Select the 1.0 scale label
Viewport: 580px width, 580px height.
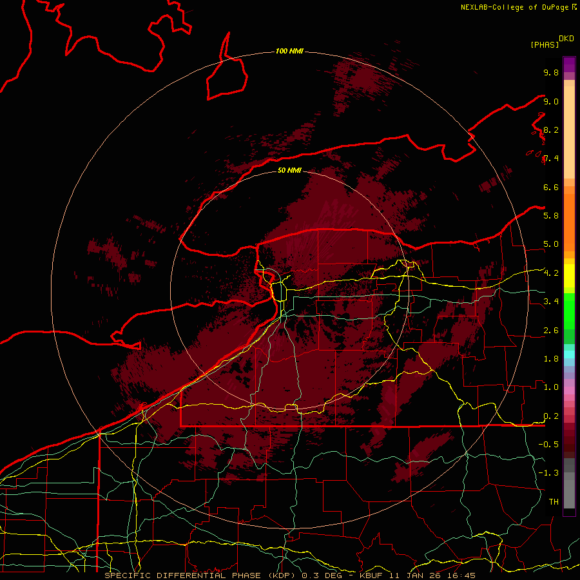tap(551, 387)
